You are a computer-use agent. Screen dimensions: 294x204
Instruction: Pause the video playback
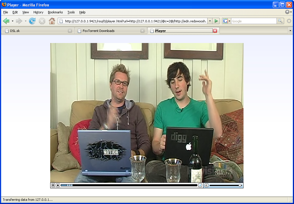coord(53,185)
